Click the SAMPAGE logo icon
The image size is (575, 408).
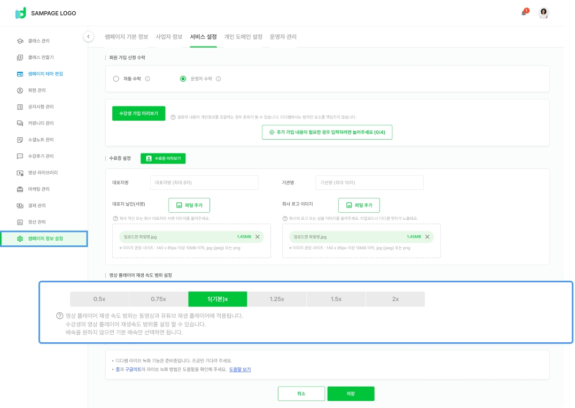21,13
